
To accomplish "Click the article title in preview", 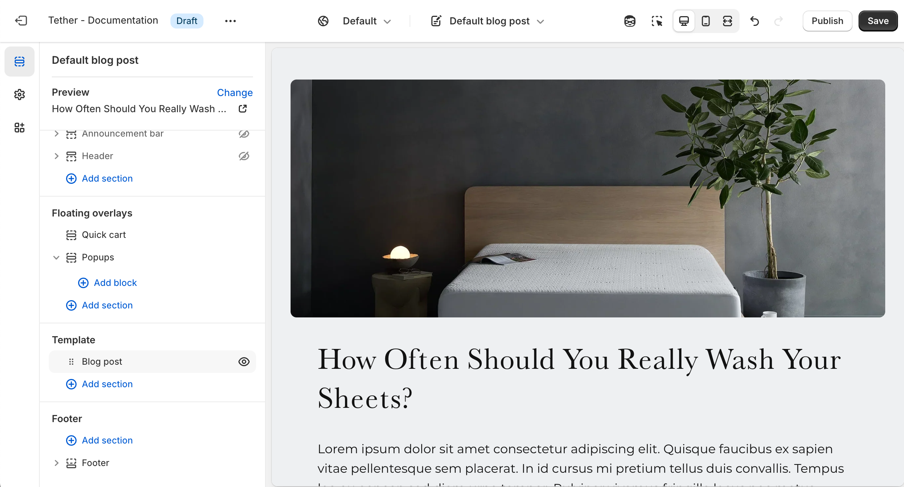I will (579, 379).
